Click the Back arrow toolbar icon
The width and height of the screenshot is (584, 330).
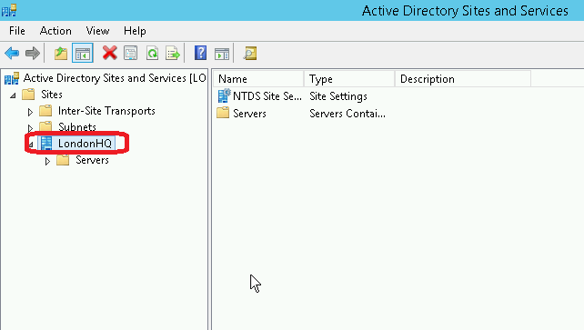(12, 54)
